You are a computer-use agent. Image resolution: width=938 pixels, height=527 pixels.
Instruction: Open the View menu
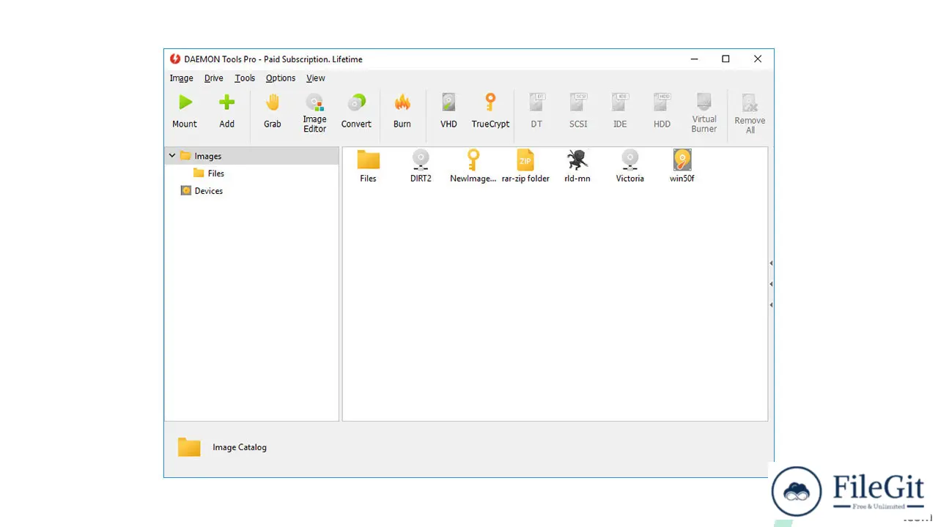(316, 78)
